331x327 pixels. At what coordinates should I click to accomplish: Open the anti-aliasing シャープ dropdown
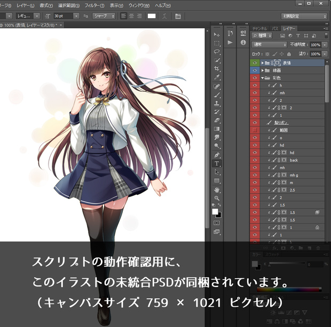point(104,16)
